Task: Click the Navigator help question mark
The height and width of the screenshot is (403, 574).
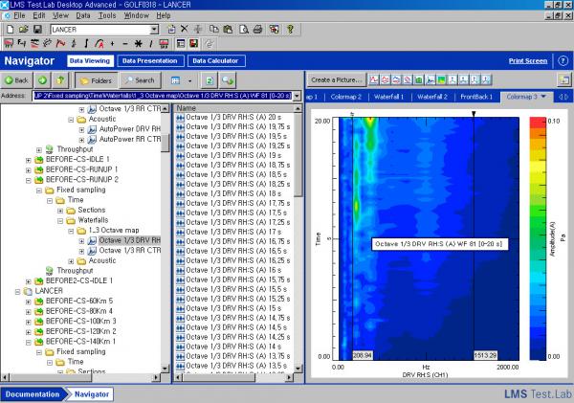Action: pyautogui.click(x=563, y=61)
